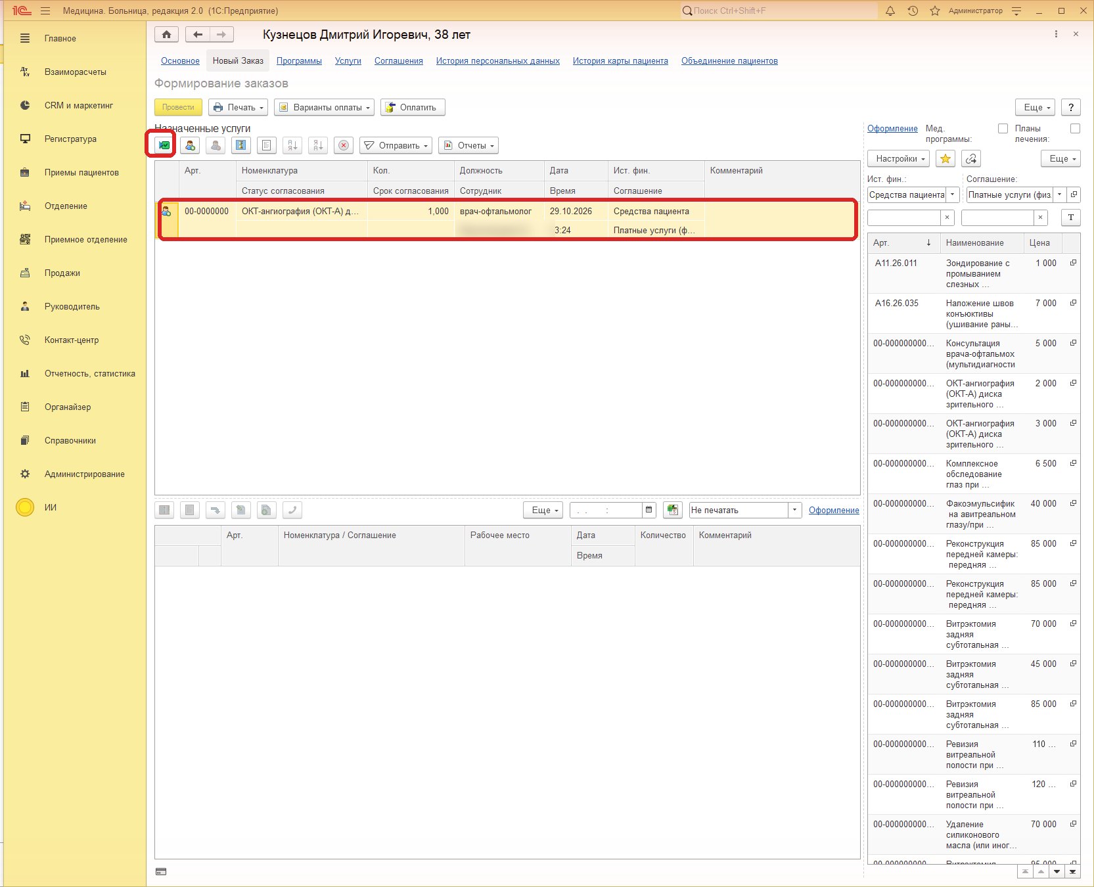
Task: Select price list item Факоэмульсифик 40 000
Action: click(974, 514)
